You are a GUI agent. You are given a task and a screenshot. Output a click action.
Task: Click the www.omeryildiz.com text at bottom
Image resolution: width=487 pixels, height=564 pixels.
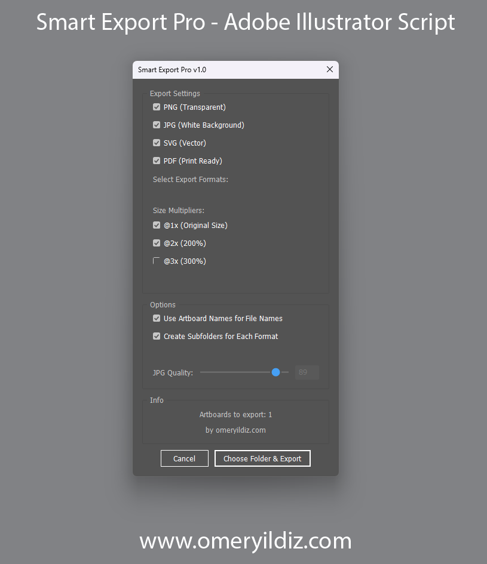[245, 541]
